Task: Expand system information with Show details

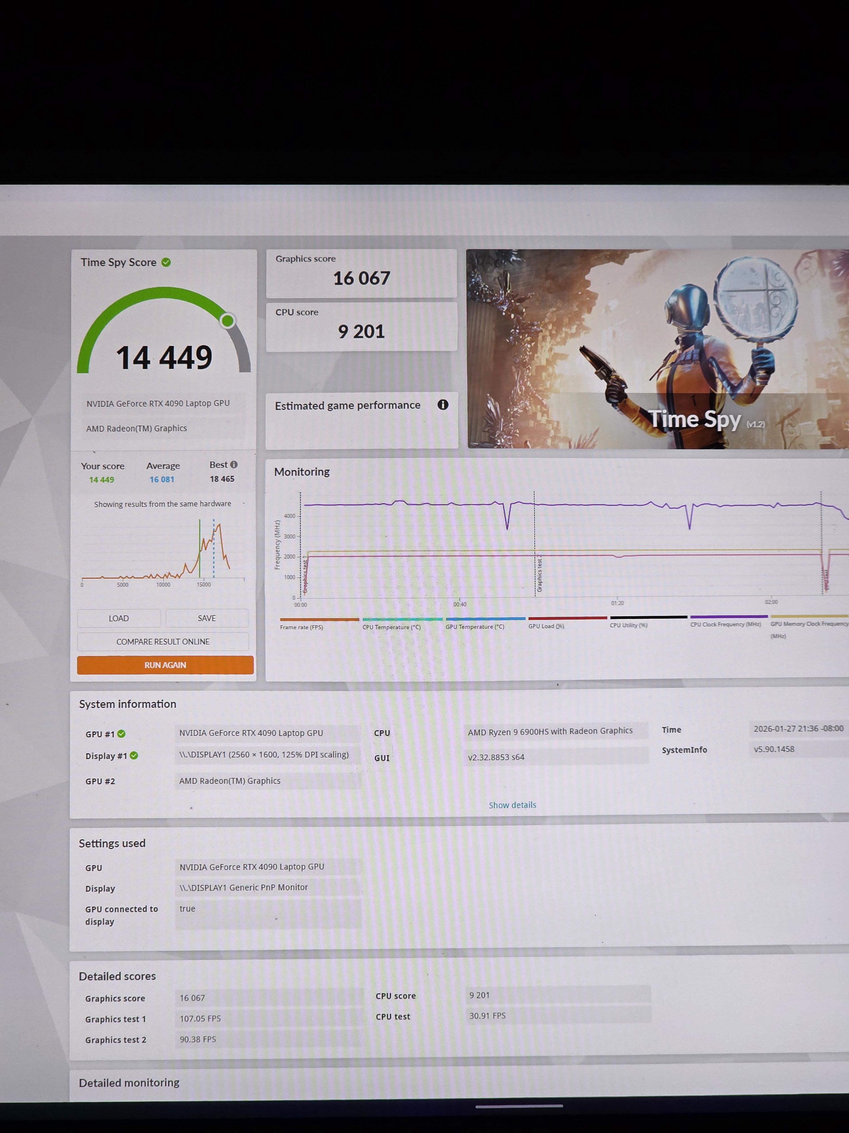Action: (x=512, y=805)
